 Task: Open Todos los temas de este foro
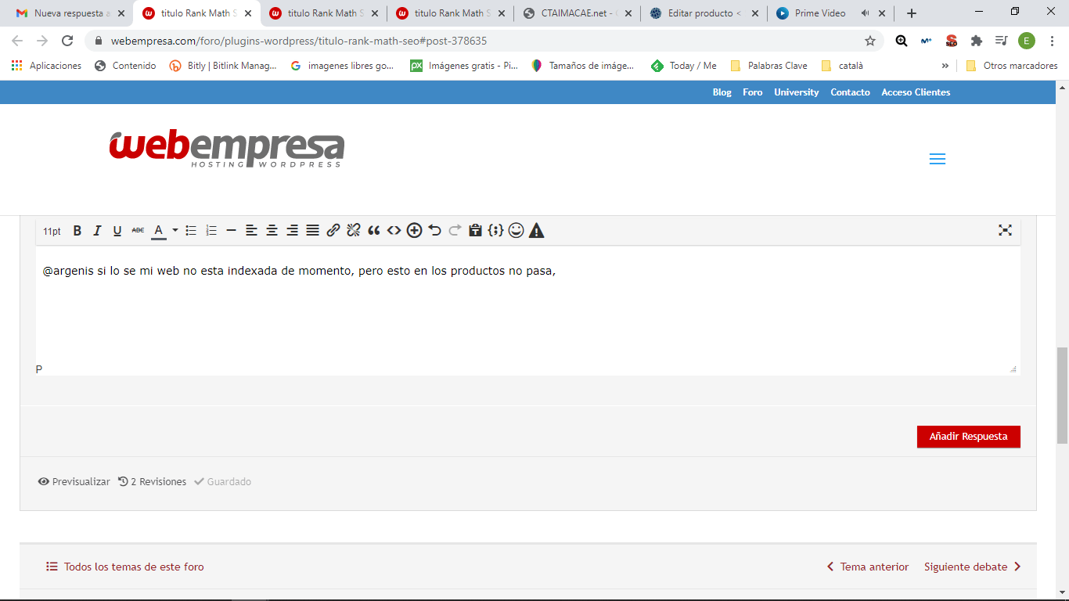pos(125,567)
